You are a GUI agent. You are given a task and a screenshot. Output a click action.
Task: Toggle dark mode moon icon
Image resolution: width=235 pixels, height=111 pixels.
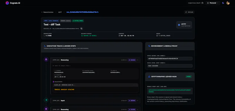pos(223,3)
